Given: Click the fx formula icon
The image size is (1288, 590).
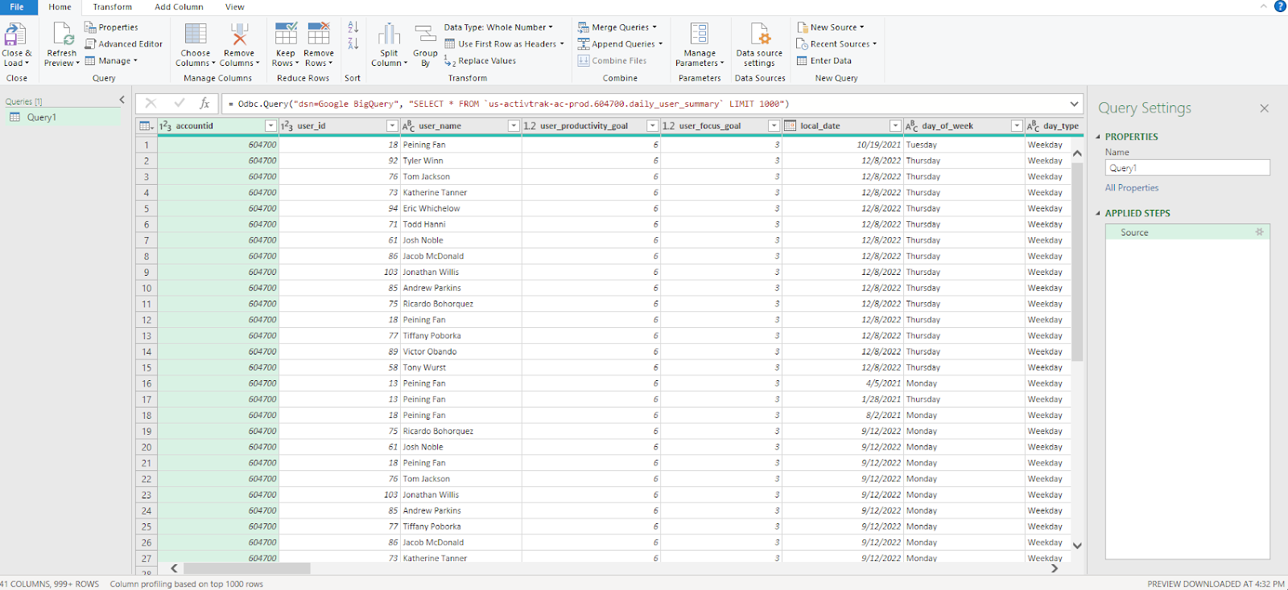Looking at the screenshot, I should pyautogui.click(x=204, y=104).
